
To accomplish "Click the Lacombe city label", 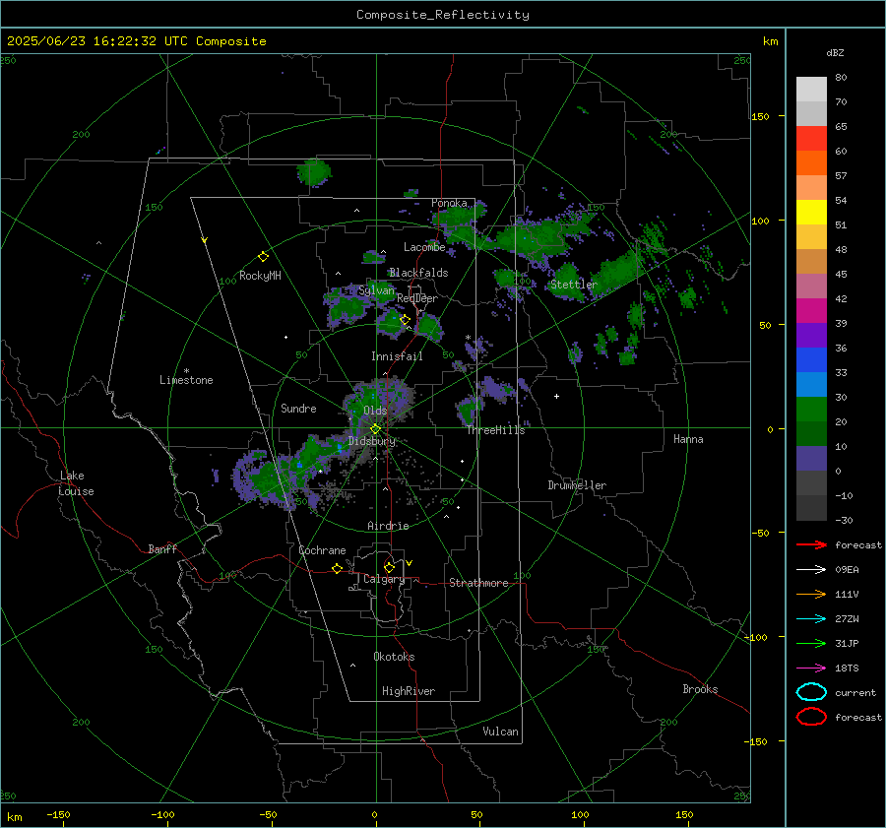I will (424, 247).
